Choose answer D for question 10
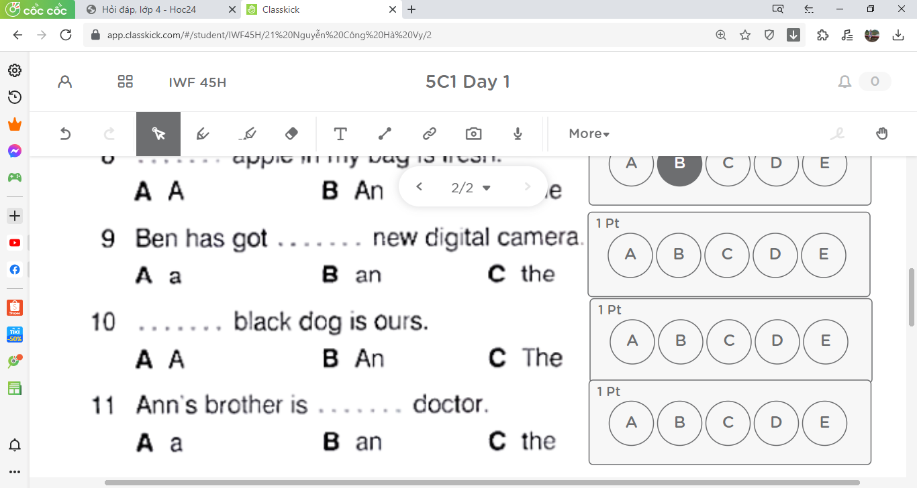The image size is (917, 488). (777, 341)
